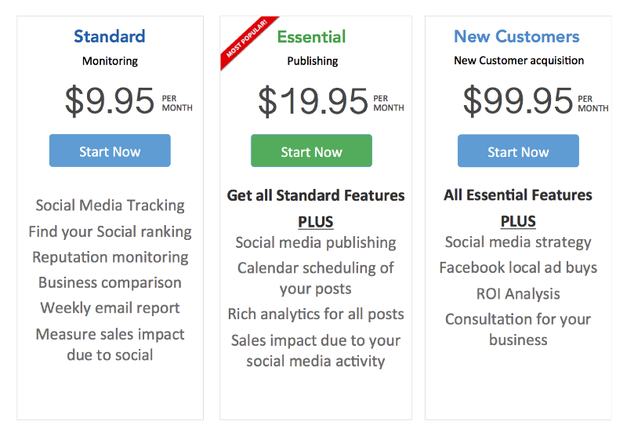Open the Essential plan heading

point(311,37)
